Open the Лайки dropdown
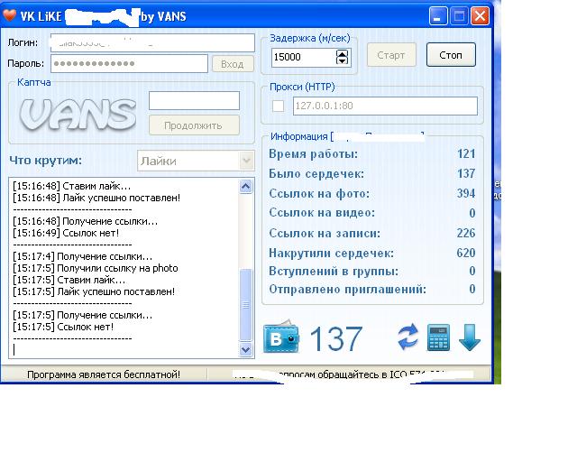This screenshot has height=462, width=577. click(x=246, y=161)
